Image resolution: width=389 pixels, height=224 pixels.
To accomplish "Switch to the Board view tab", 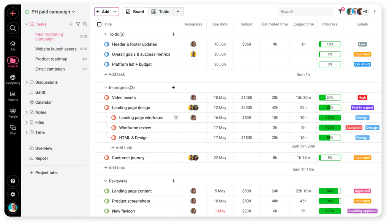I will pos(135,11).
